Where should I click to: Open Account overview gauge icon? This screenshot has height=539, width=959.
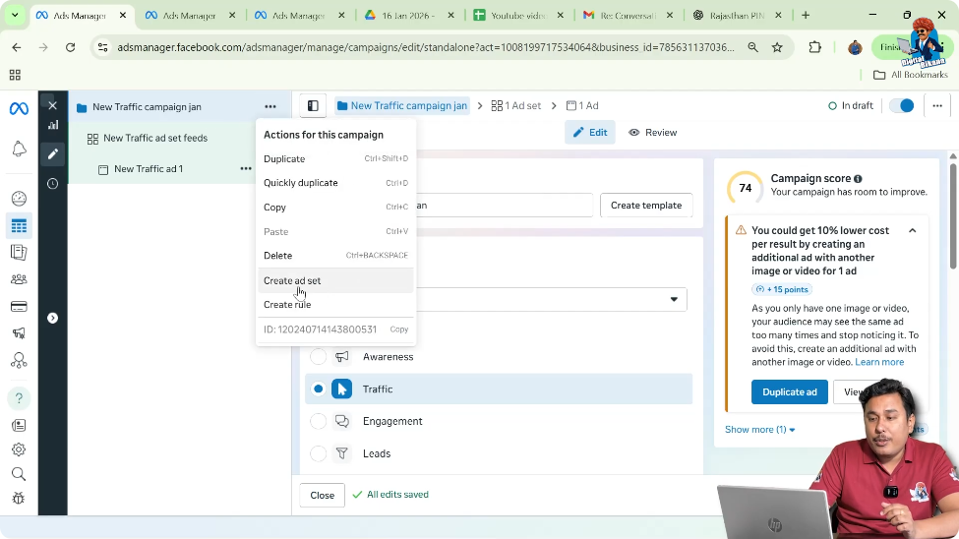pos(19,199)
